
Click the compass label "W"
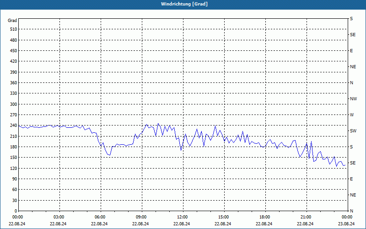click(x=352, y=115)
